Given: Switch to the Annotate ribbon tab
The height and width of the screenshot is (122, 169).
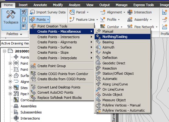Looking at the screenshot, I should 40,5.
